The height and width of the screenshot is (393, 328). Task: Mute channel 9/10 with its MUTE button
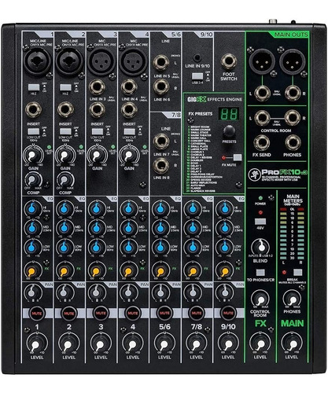[x=228, y=313]
